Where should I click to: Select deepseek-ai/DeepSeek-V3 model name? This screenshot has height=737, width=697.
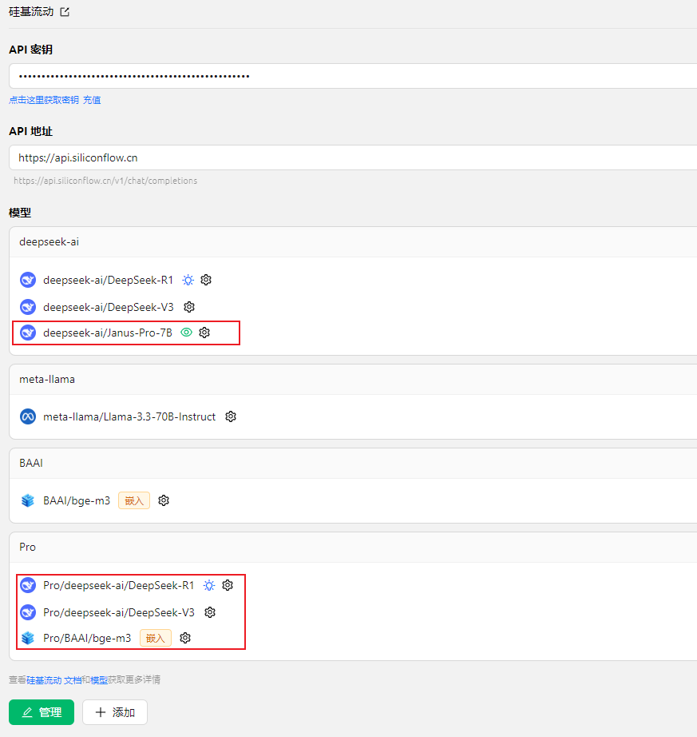click(x=109, y=307)
